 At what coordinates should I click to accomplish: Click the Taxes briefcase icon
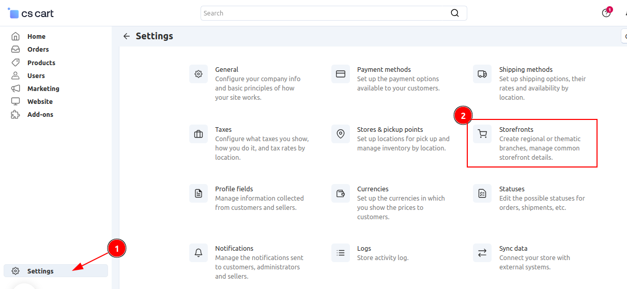pyautogui.click(x=198, y=134)
